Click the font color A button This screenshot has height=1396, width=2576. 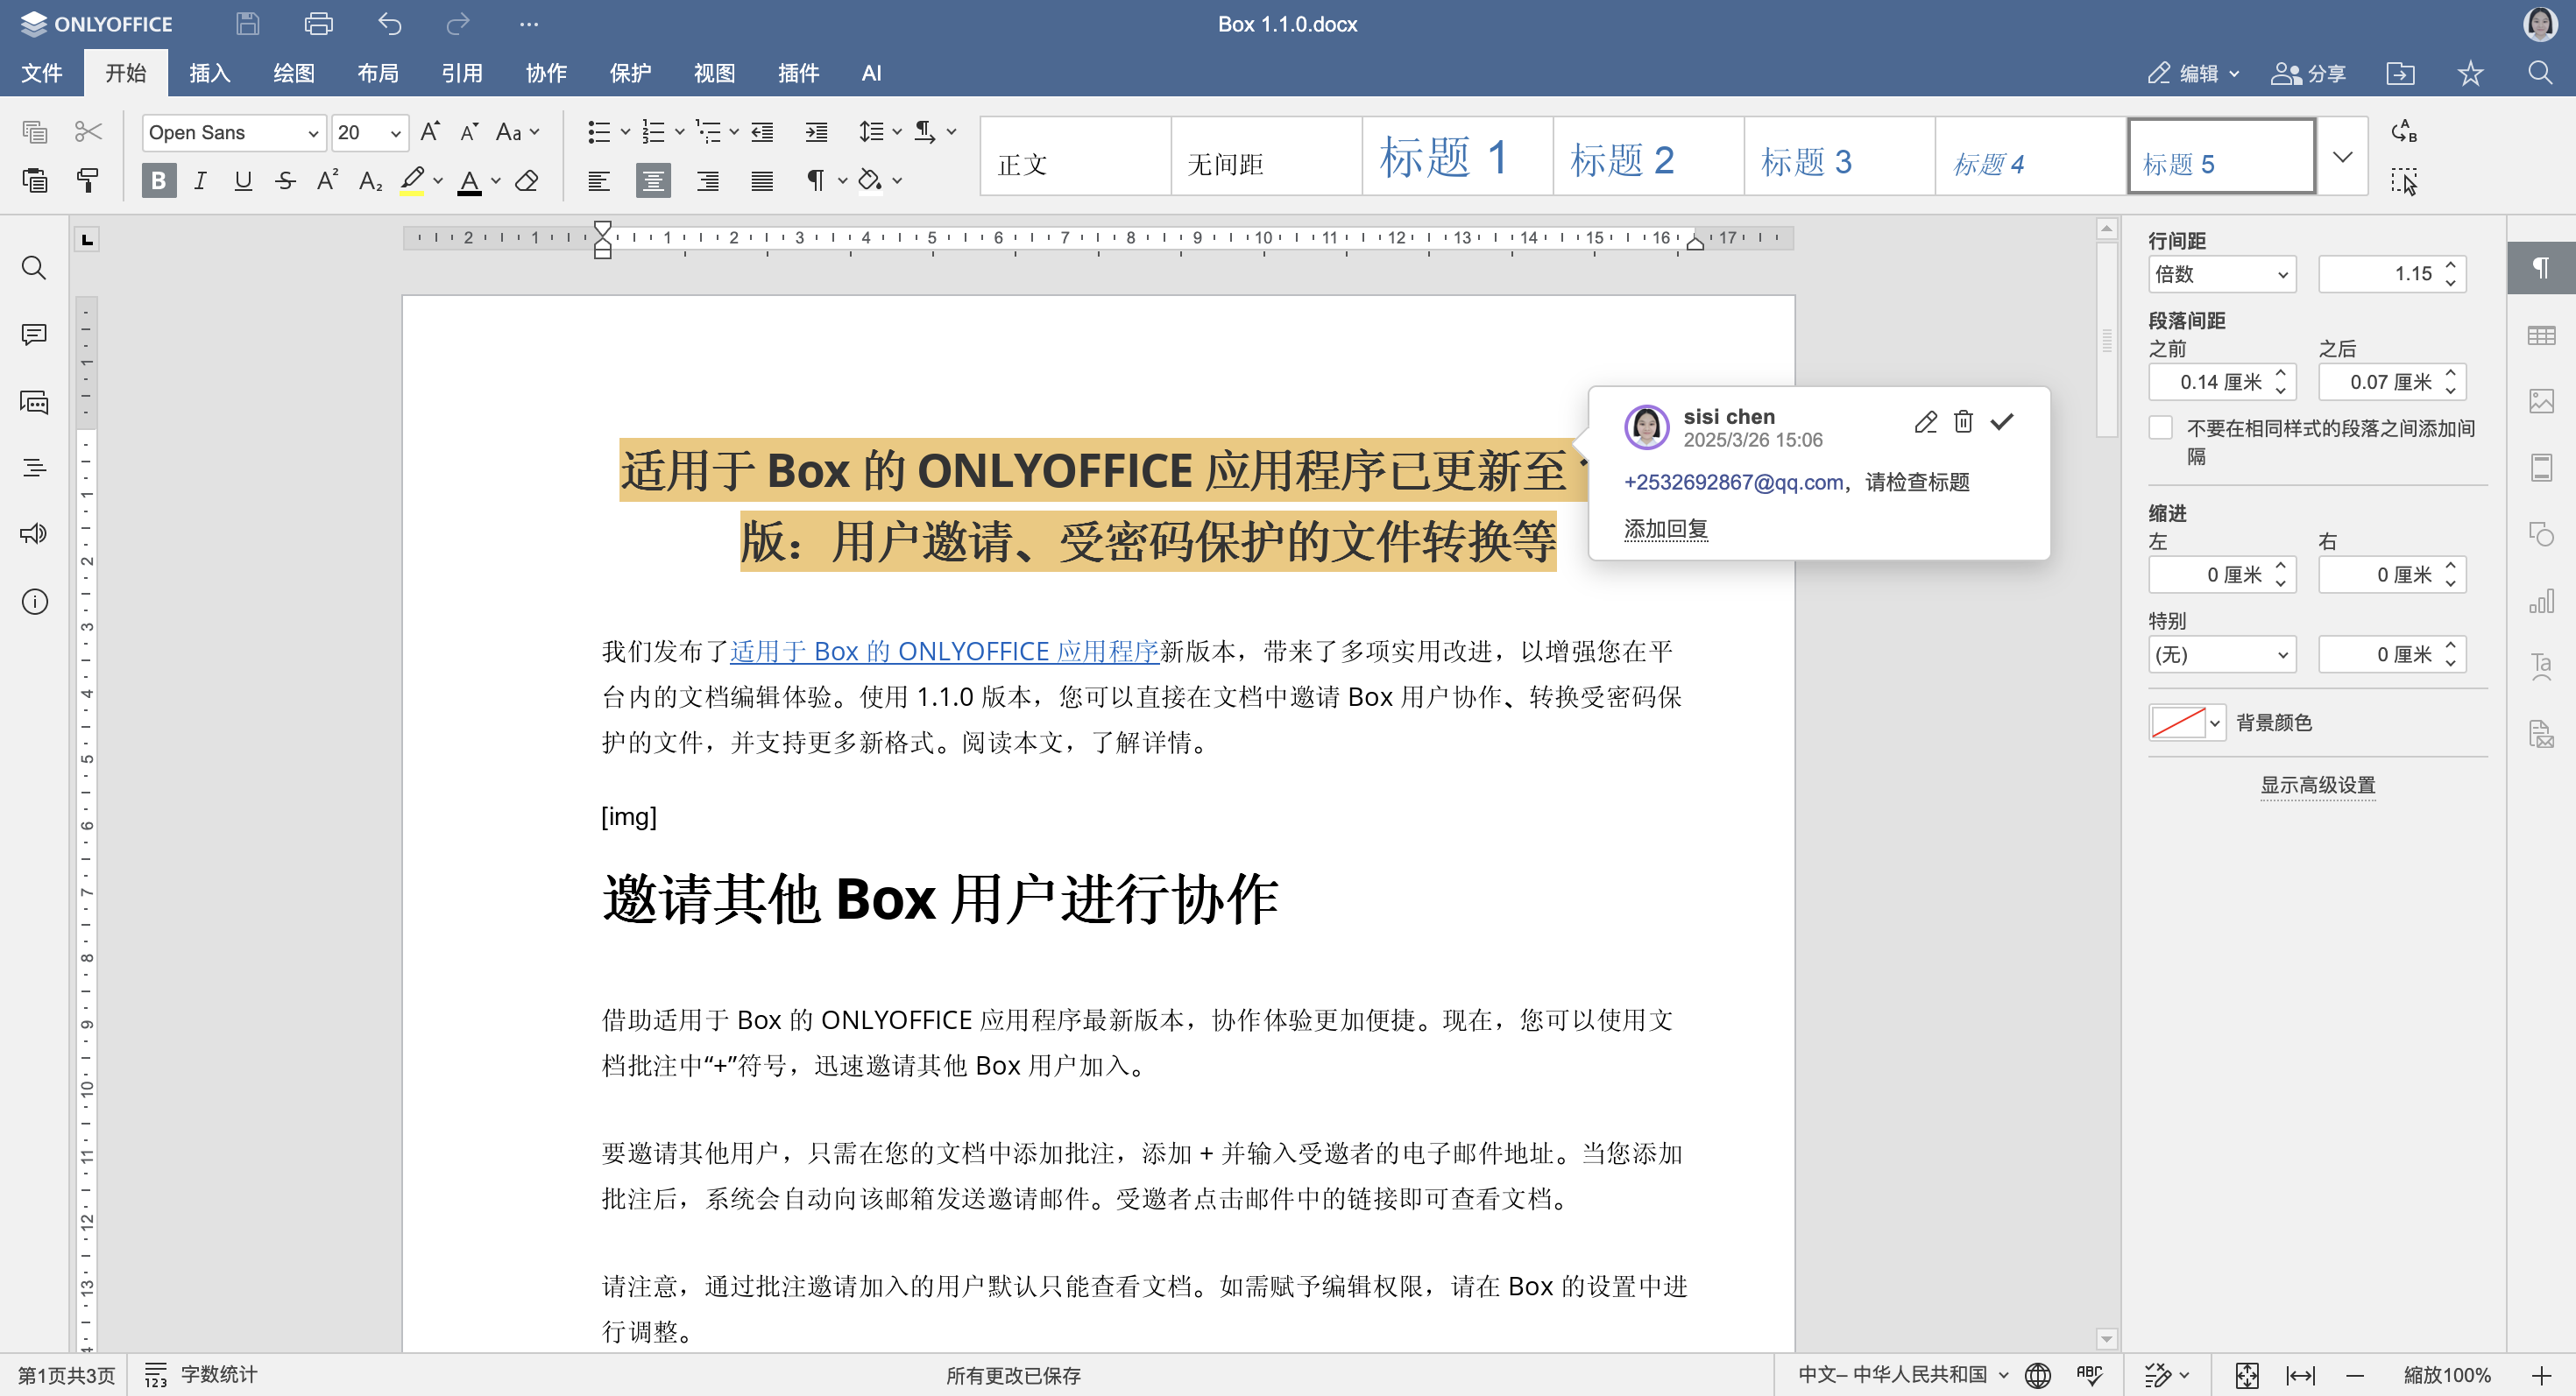pos(469,181)
